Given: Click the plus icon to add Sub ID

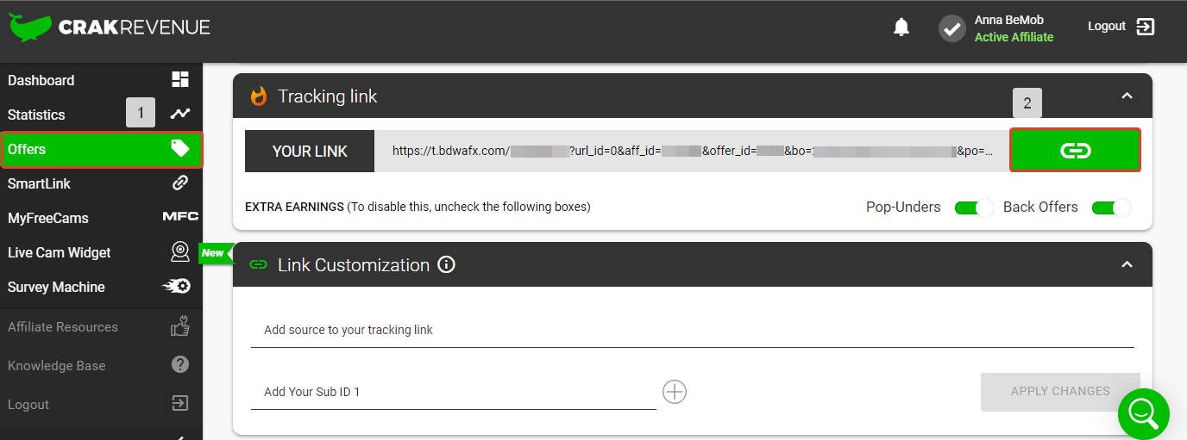Looking at the screenshot, I should point(674,392).
